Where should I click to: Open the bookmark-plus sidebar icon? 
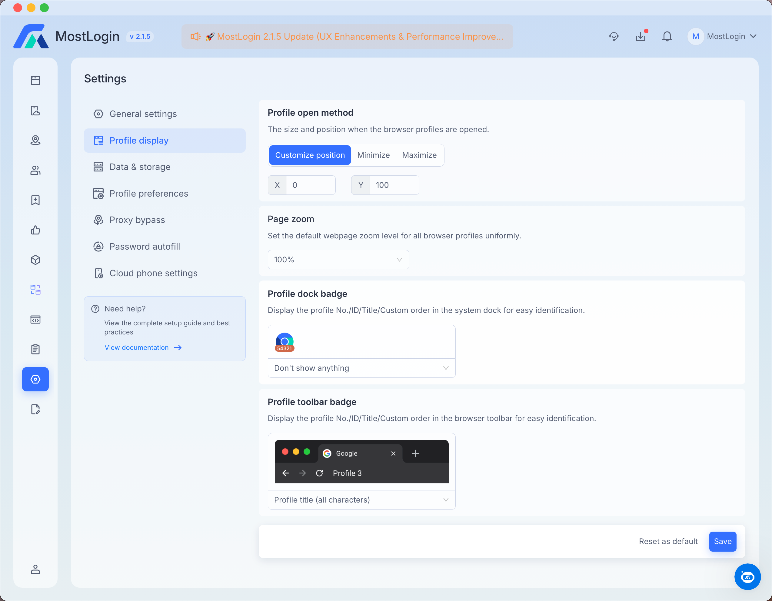pyautogui.click(x=35, y=200)
